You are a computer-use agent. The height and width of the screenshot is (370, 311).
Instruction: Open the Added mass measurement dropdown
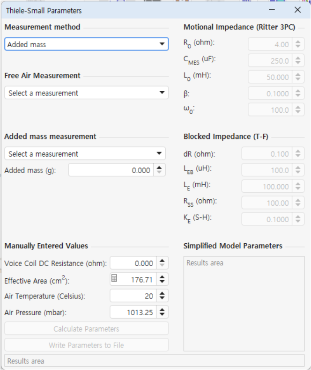85,154
